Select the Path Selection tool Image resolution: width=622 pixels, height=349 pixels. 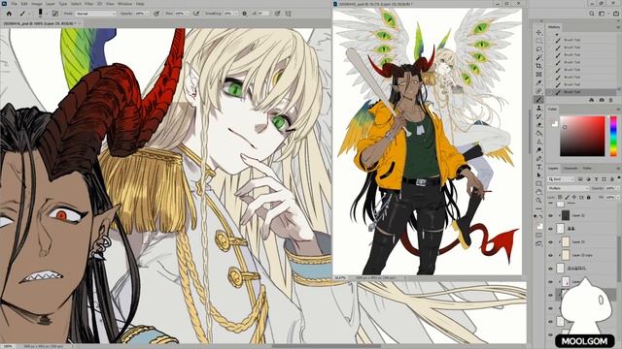click(x=538, y=175)
